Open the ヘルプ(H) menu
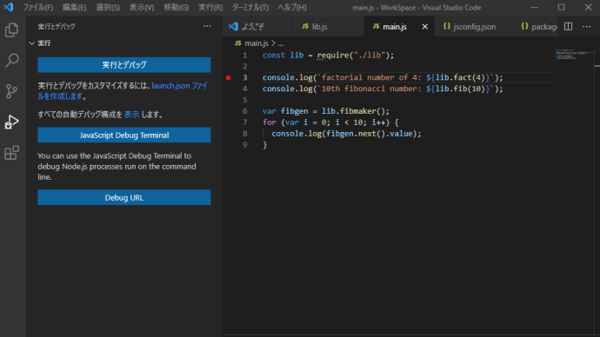 (x=292, y=7)
